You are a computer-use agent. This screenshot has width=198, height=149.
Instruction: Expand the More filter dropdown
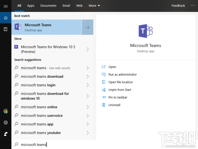[94, 6]
